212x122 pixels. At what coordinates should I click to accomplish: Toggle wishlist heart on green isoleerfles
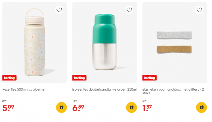pos(129,10)
